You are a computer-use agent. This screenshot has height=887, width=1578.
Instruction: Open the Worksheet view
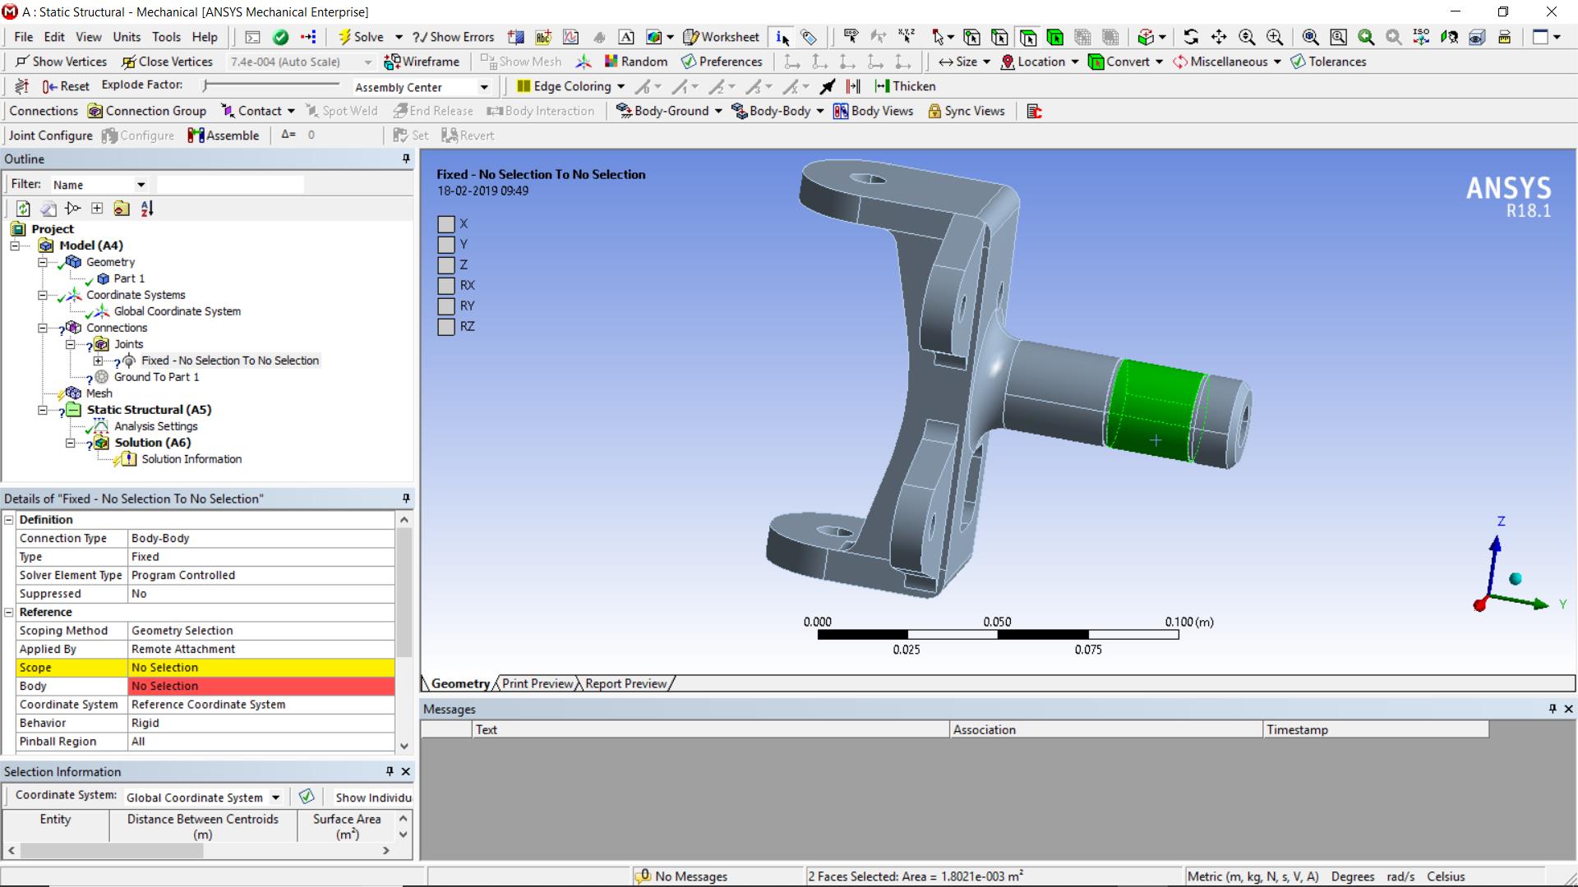(x=720, y=37)
